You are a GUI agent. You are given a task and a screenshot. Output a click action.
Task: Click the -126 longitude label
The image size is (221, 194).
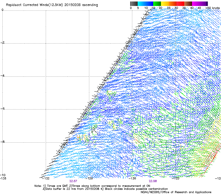[x=132, y=178]
